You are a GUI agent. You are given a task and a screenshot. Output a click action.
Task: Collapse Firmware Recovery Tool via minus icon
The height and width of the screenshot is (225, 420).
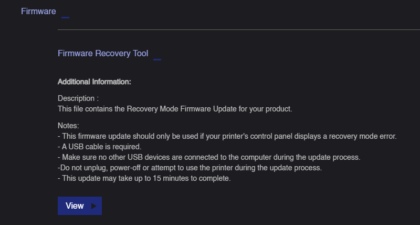157,59
